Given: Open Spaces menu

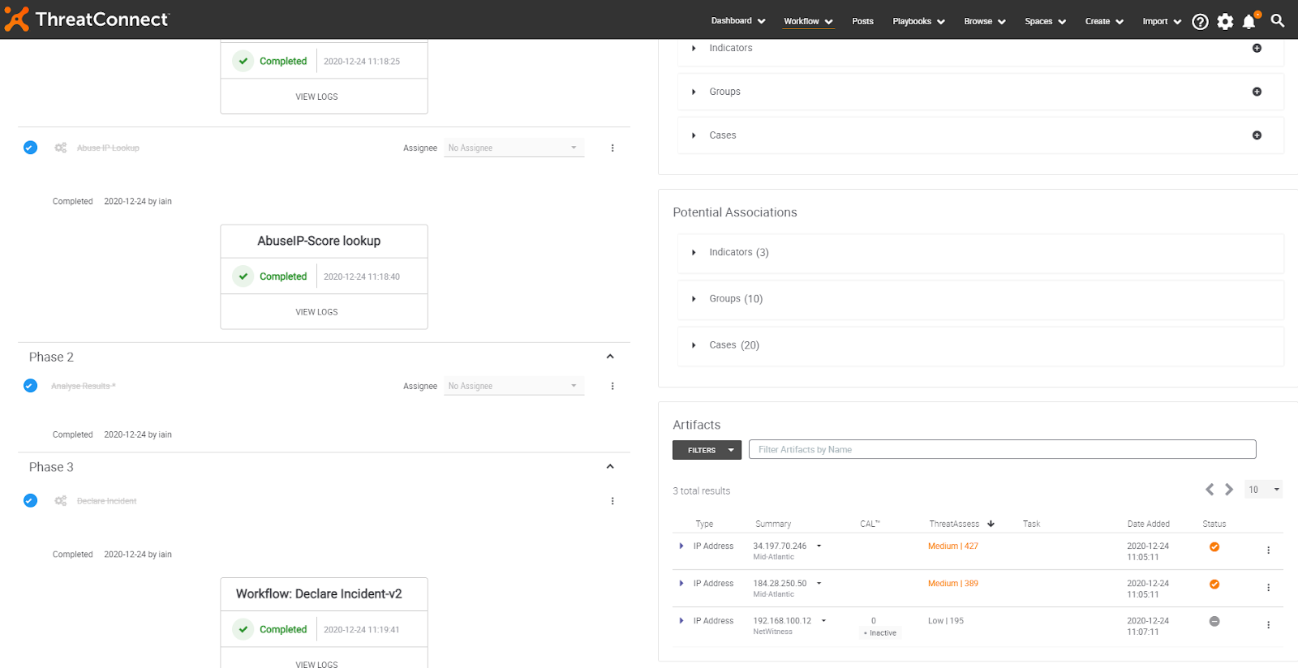Looking at the screenshot, I should coord(1045,22).
